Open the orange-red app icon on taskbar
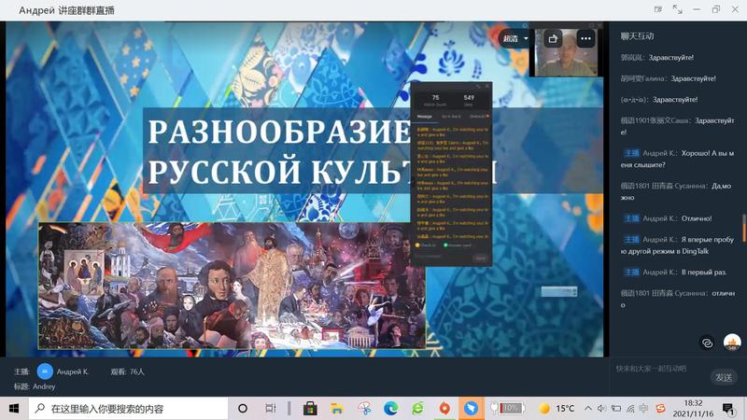This screenshot has width=747, height=420. [444, 409]
